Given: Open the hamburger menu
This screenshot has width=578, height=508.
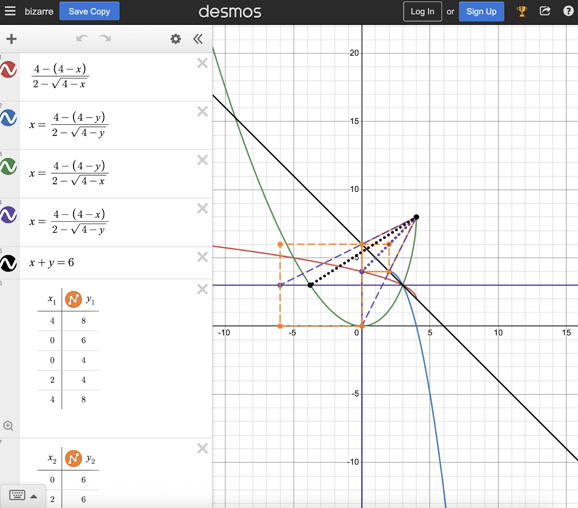Looking at the screenshot, I should 10,11.
